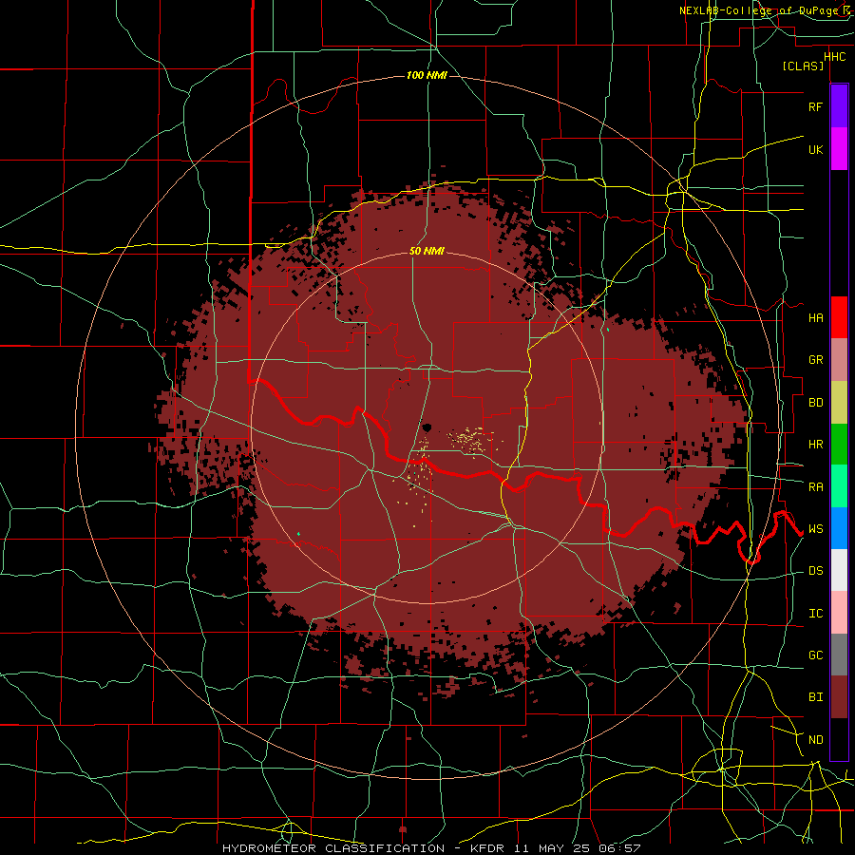Click the HYDROMETEOR CLASSIFICATION title text
Screen dimensions: 855x855
point(333,848)
